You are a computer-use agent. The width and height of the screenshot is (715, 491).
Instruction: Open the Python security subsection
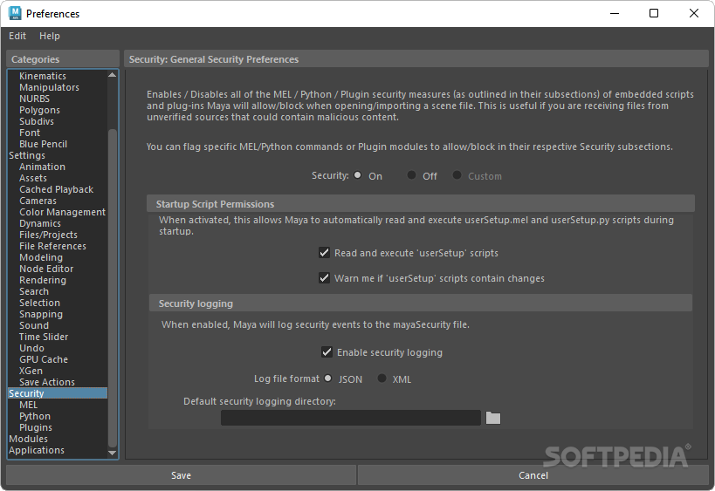35,416
